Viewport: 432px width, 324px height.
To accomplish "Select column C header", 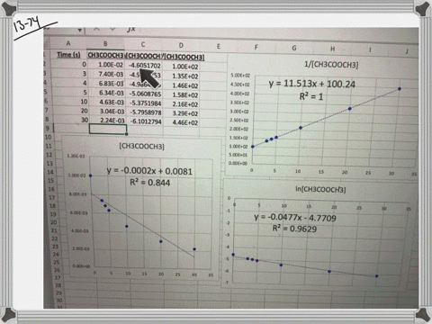I will click(x=143, y=45).
